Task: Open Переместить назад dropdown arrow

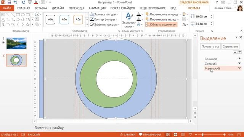Action: pos(178,19)
